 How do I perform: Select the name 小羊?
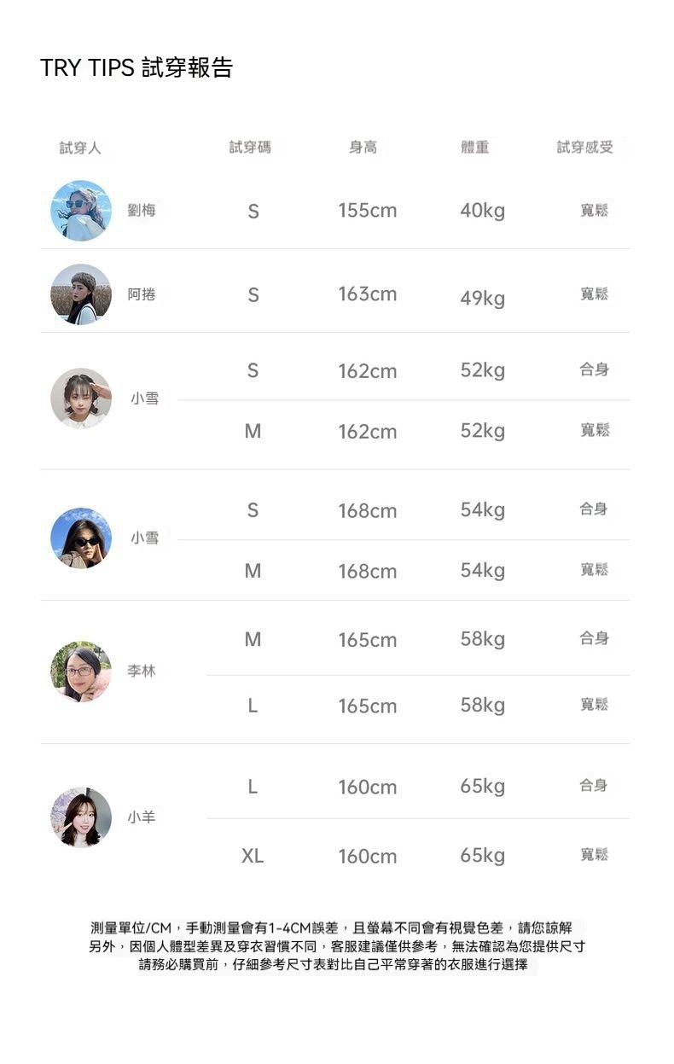point(142,817)
